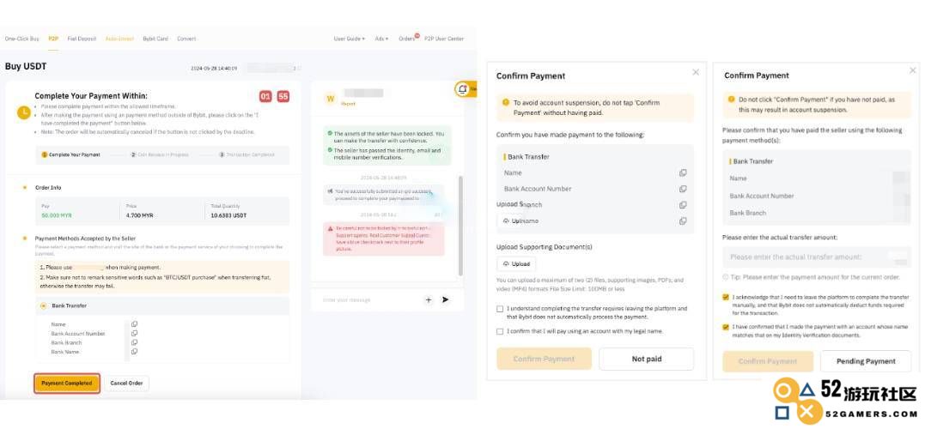Expand Ads dropdown menu
925x429 pixels.
click(381, 39)
